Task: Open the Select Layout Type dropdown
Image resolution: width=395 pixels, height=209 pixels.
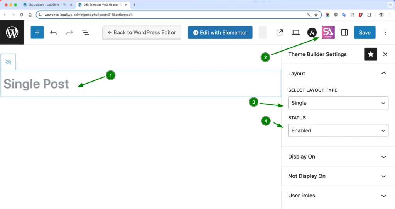Action: pos(338,103)
